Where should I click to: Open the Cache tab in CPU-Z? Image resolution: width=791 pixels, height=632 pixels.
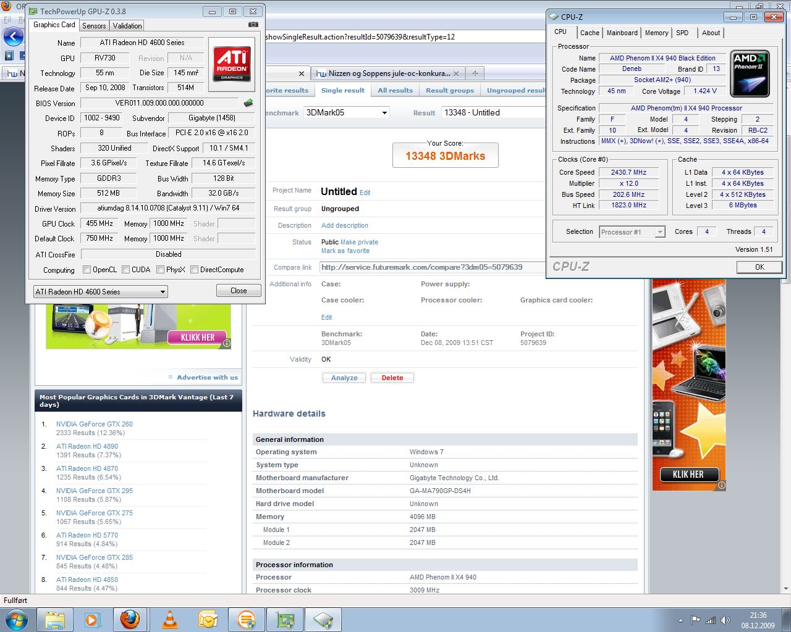click(590, 33)
